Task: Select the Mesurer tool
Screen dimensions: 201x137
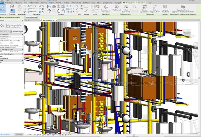Action: [86, 10]
